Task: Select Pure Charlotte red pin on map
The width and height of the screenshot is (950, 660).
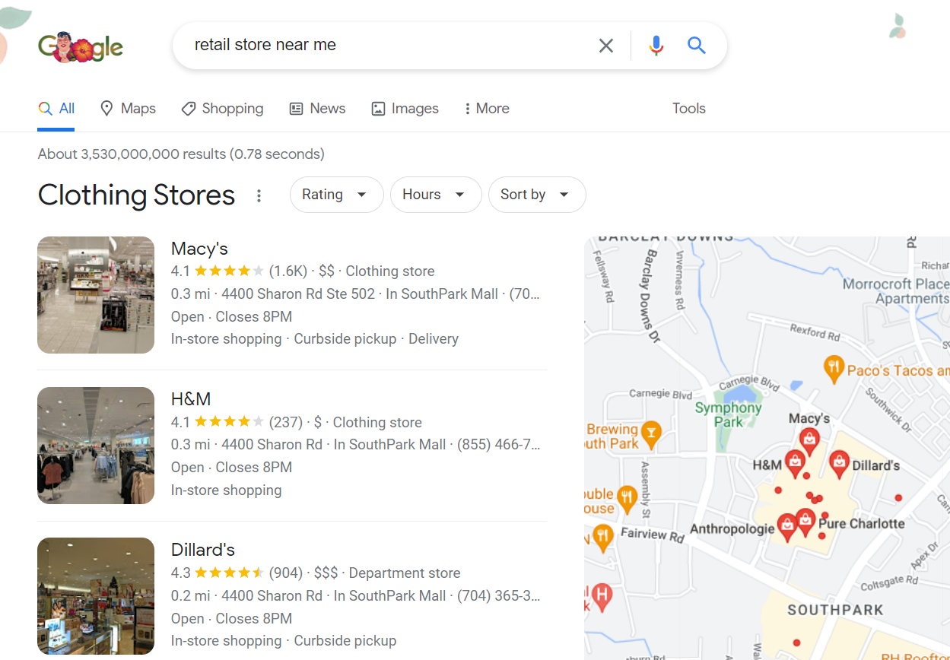Action: tap(805, 522)
